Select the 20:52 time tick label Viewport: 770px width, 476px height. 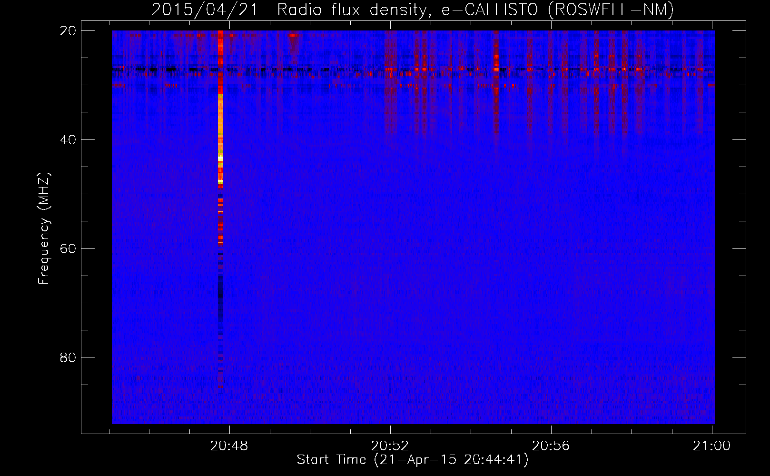tap(390, 446)
